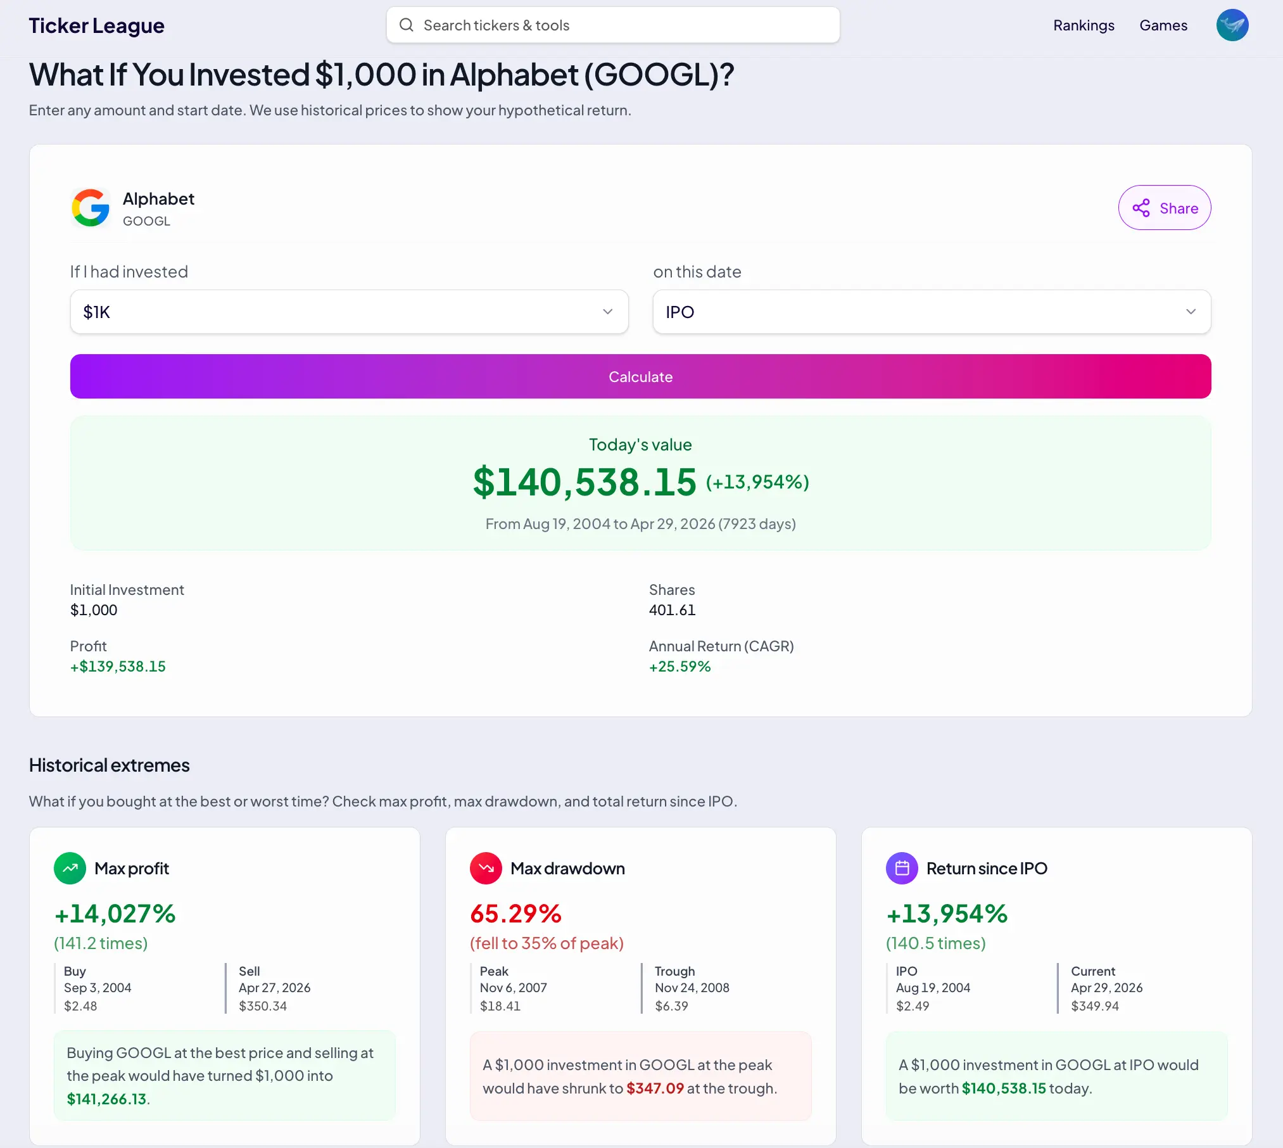Click the Share button
The height and width of the screenshot is (1148, 1283).
1165,208
